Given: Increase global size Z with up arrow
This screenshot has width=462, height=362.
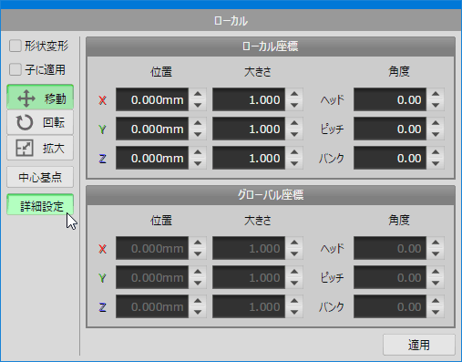Looking at the screenshot, I should point(294,301).
